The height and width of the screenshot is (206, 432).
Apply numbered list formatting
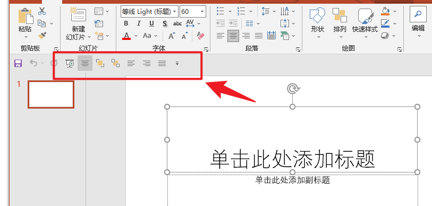click(x=241, y=11)
